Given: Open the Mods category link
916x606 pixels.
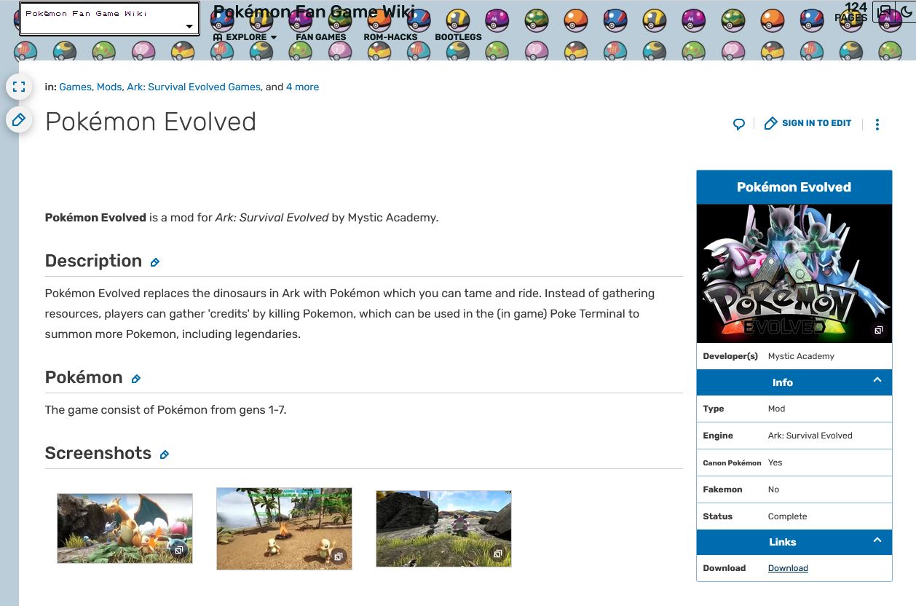Looking at the screenshot, I should [x=109, y=87].
